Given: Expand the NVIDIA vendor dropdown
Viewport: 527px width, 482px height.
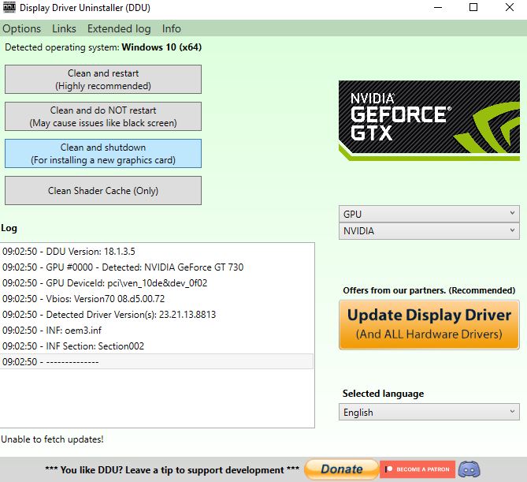Looking at the screenshot, I should coord(429,231).
